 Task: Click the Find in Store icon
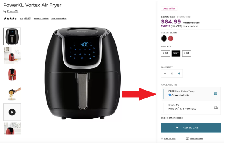(187, 139)
